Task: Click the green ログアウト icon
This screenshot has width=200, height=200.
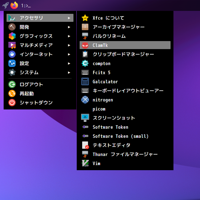Action: [12, 84]
